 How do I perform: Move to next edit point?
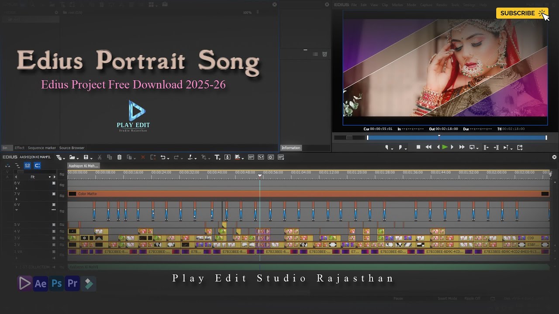496,147
